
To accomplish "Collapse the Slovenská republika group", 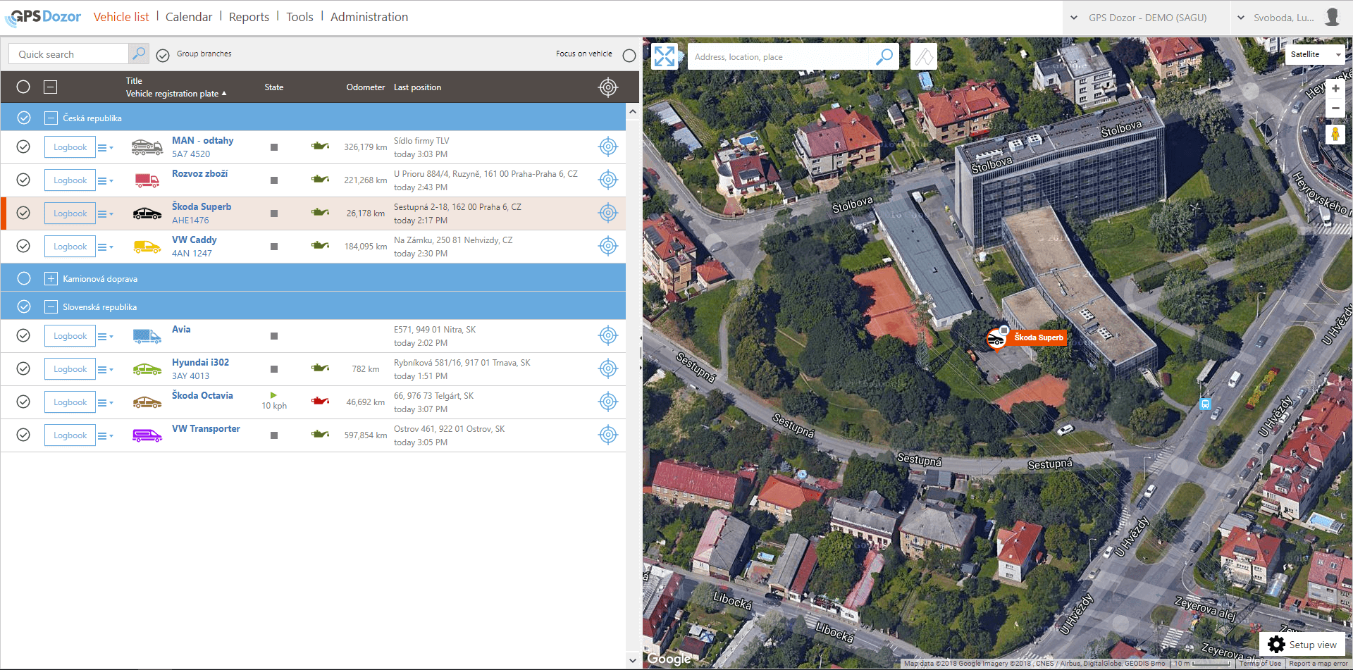I will click(51, 307).
